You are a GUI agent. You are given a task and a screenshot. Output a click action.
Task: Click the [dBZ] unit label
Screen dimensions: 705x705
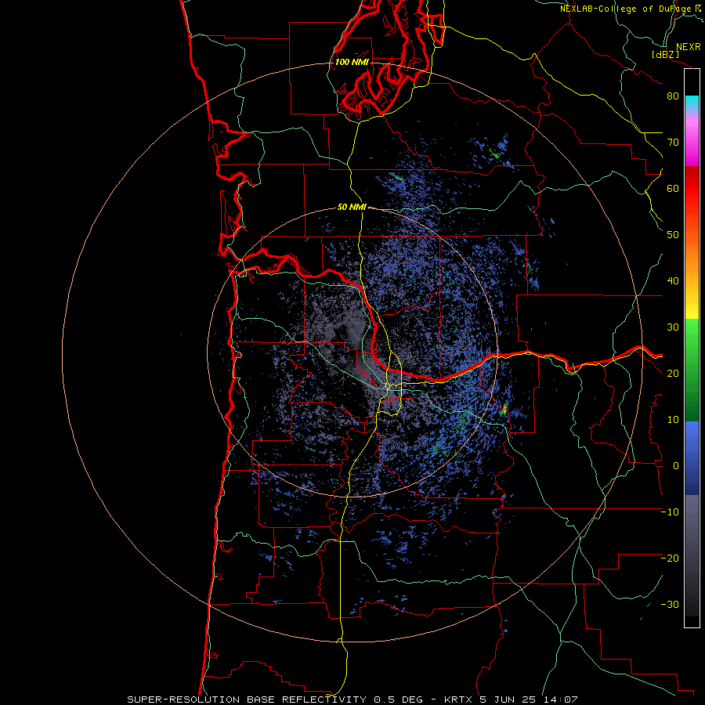pos(665,54)
